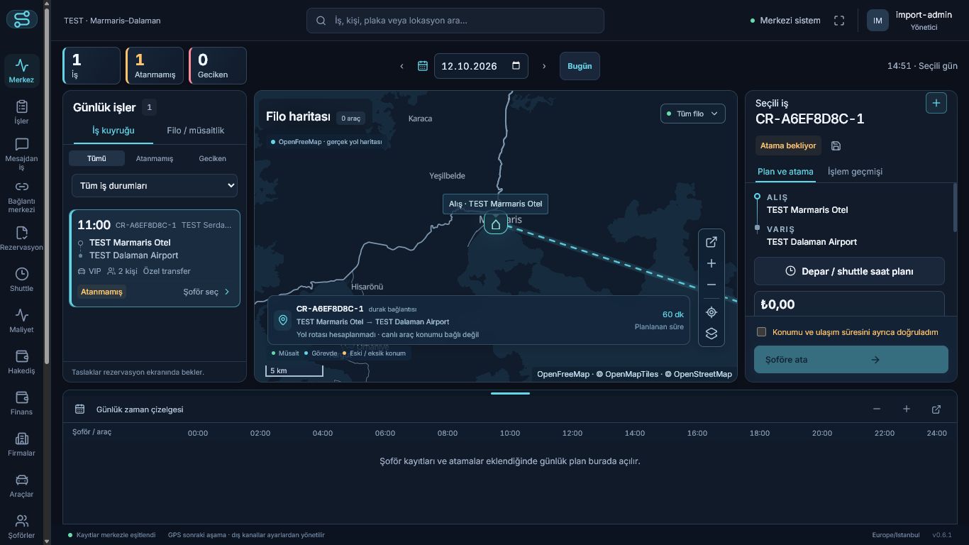Click plus icon in Seçili iş panel
The width and height of the screenshot is (969, 545).
tap(936, 103)
